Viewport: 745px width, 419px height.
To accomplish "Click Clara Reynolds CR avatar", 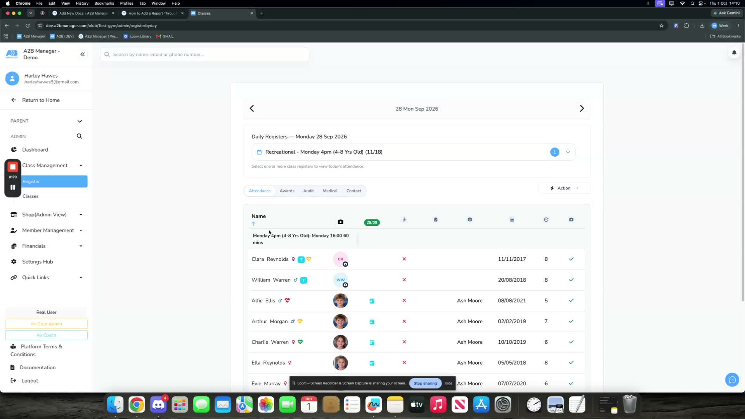I will coord(340,259).
